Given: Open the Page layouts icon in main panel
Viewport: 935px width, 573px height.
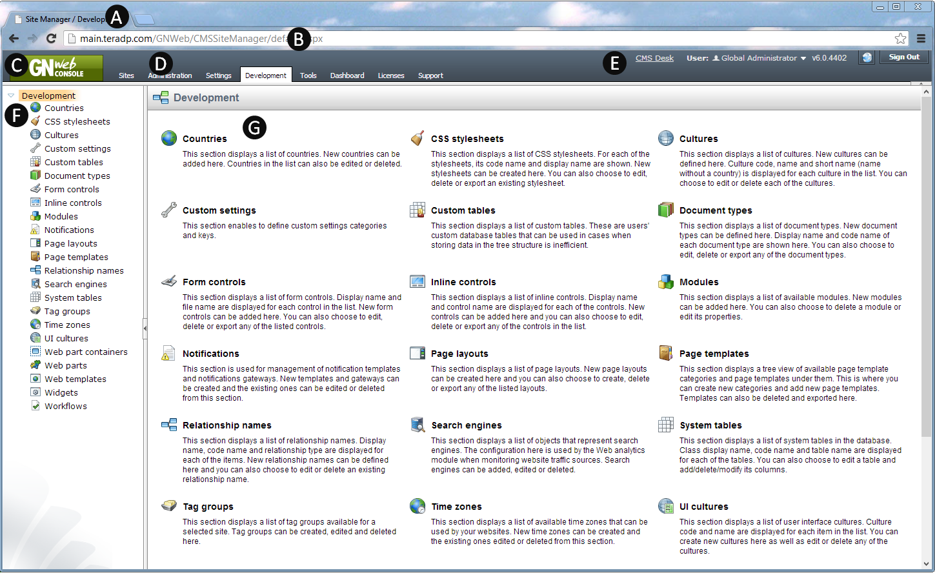Looking at the screenshot, I should click(417, 353).
